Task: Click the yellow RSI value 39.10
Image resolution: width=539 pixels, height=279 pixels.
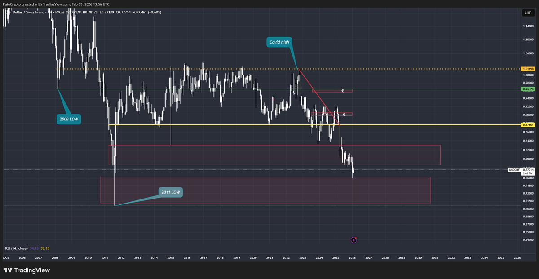Action: tap(45, 248)
